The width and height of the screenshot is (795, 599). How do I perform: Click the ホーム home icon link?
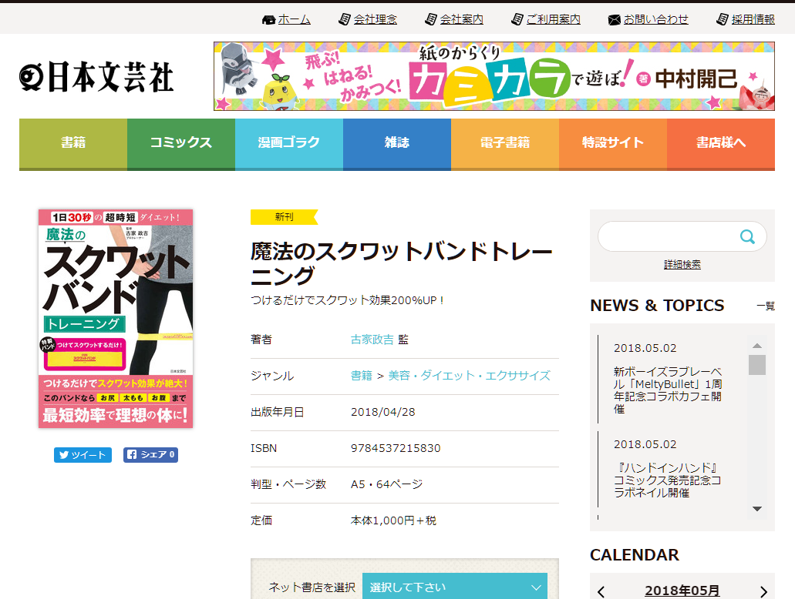coord(268,20)
